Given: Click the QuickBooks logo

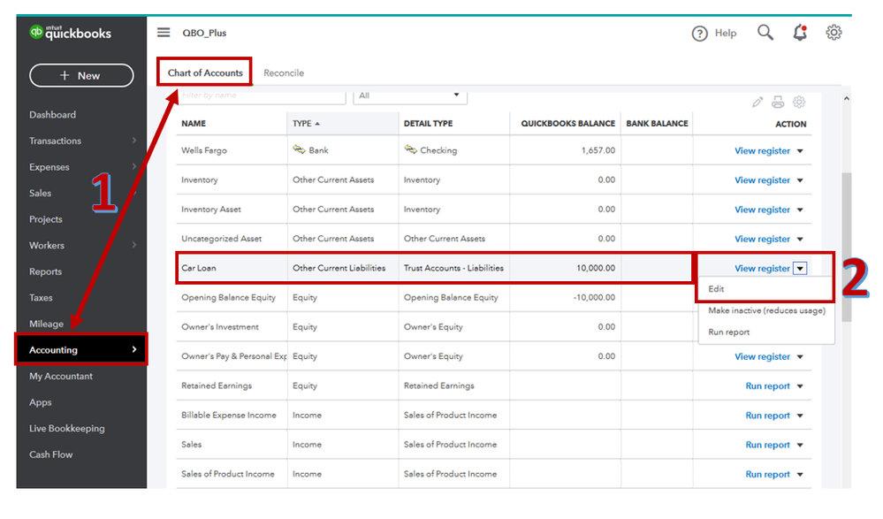Looking at the screenshot, I should (71, 33).
